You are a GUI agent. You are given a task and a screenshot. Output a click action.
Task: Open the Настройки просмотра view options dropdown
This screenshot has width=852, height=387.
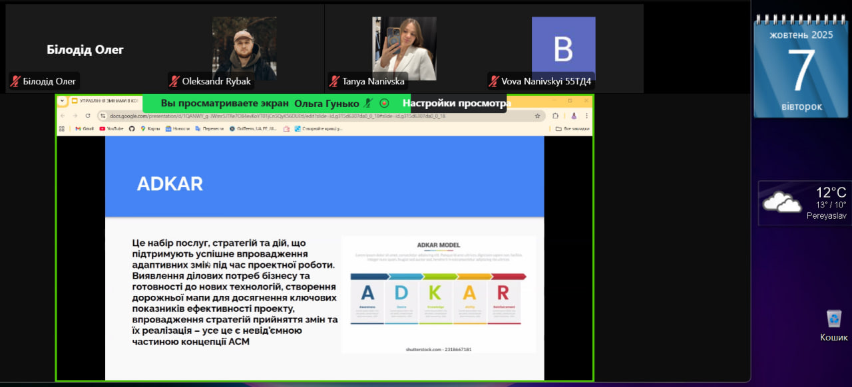(456, 103)
